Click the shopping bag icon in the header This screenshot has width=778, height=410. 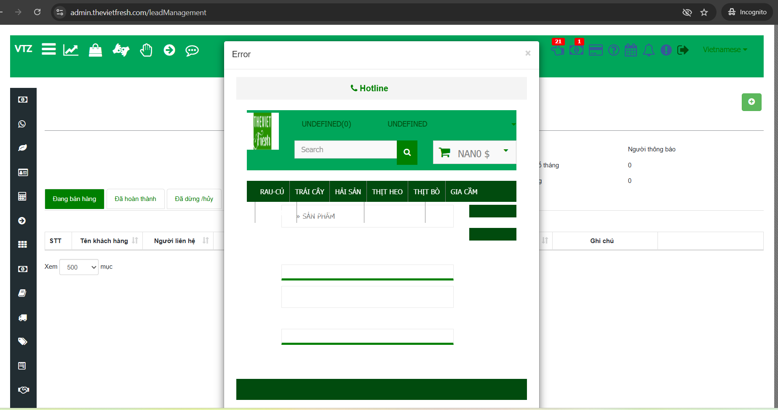click(x=95, y=50)
